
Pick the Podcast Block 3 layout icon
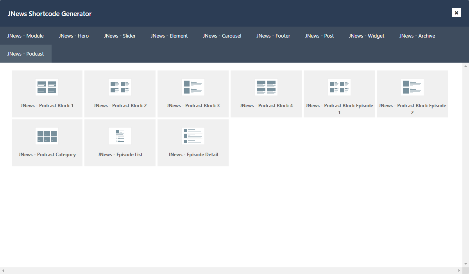click(193, 87)
